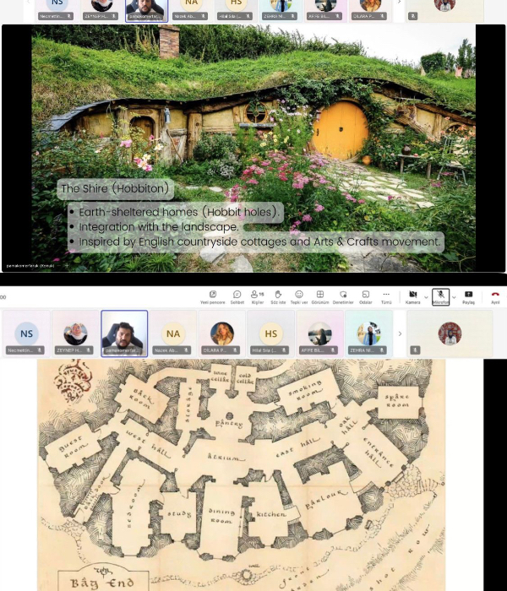Expand the Kamera options arrow

(426, 296)
